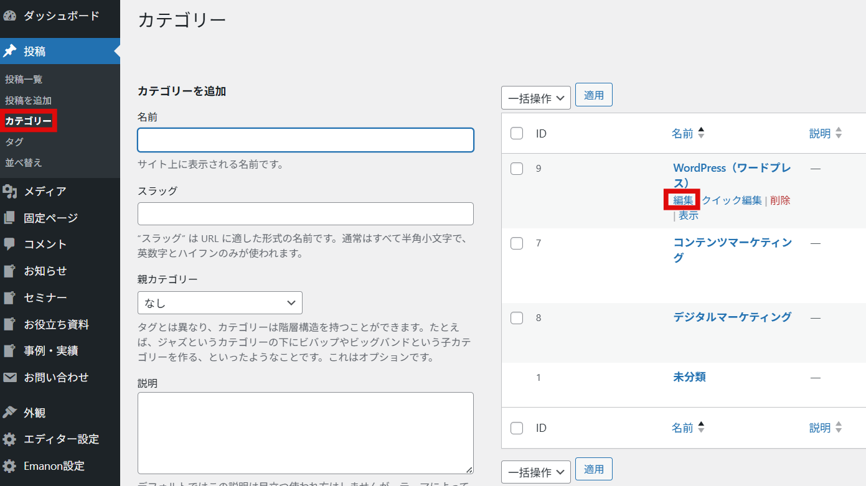Click the Dashboard gauge icon in sidebar
The width and height of the screenshot is (866, 486).
point(10,16)
